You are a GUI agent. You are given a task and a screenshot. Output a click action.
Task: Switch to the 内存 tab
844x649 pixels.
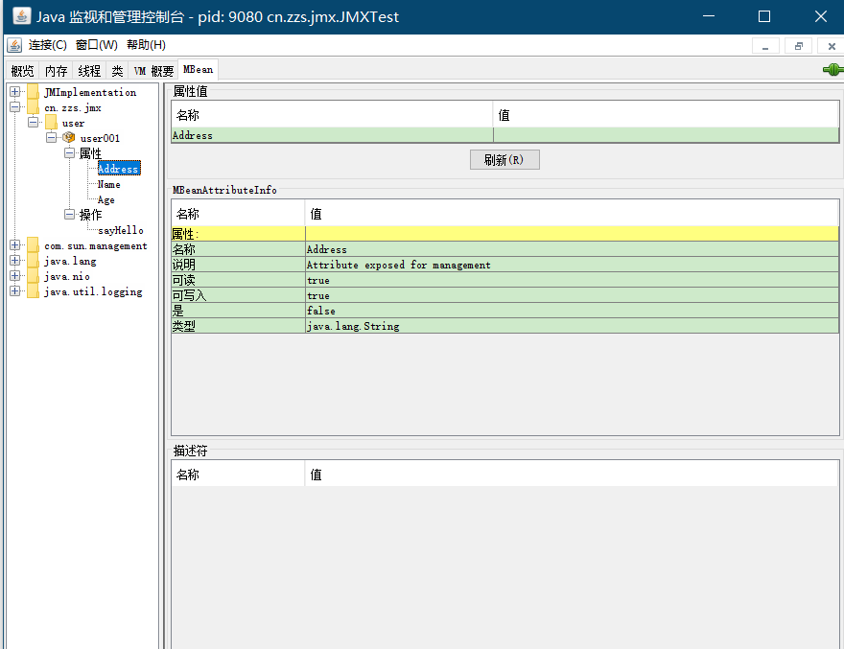[56, 71]
